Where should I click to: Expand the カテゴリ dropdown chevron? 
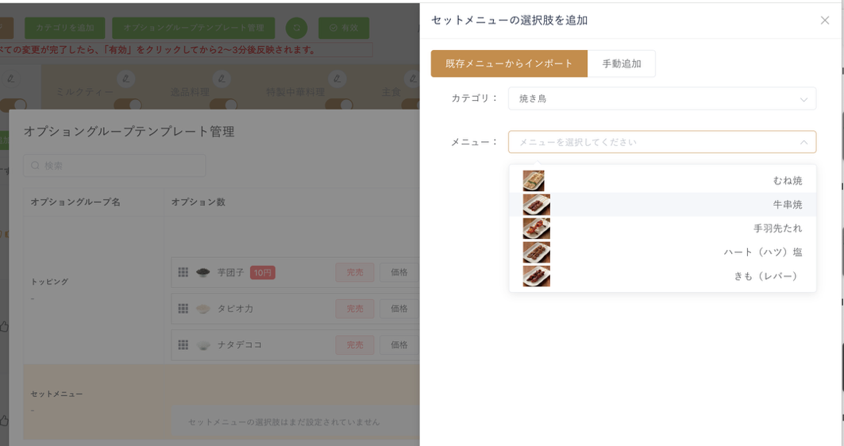coord(804,99)
